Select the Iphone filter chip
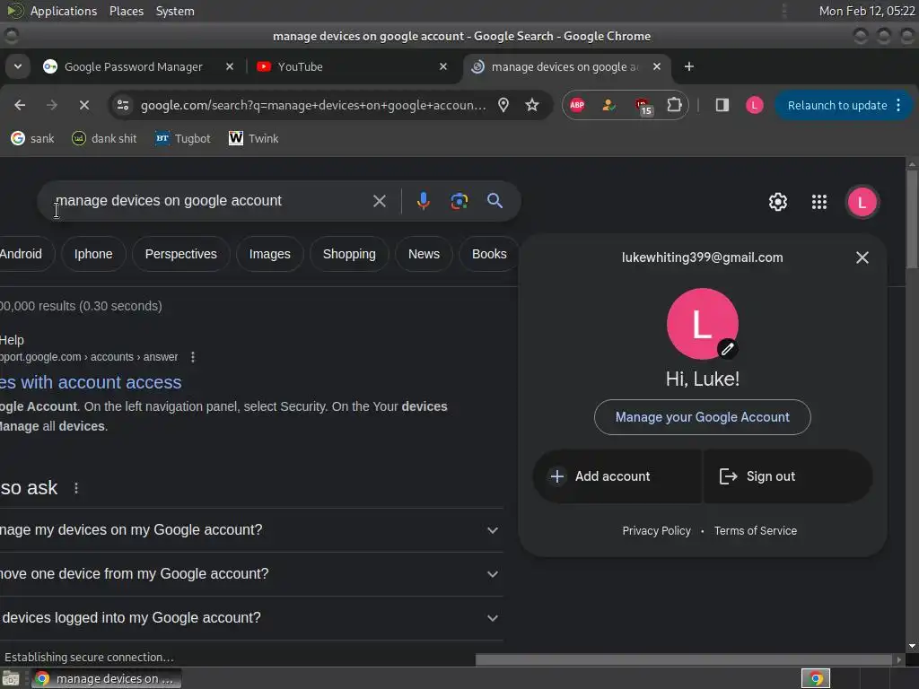The width and height of the screenshot is (919, 689). [x=93, y=254]
